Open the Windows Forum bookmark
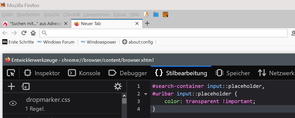The width and height of the screenshot is (295, 118). (x=56, y=42)
